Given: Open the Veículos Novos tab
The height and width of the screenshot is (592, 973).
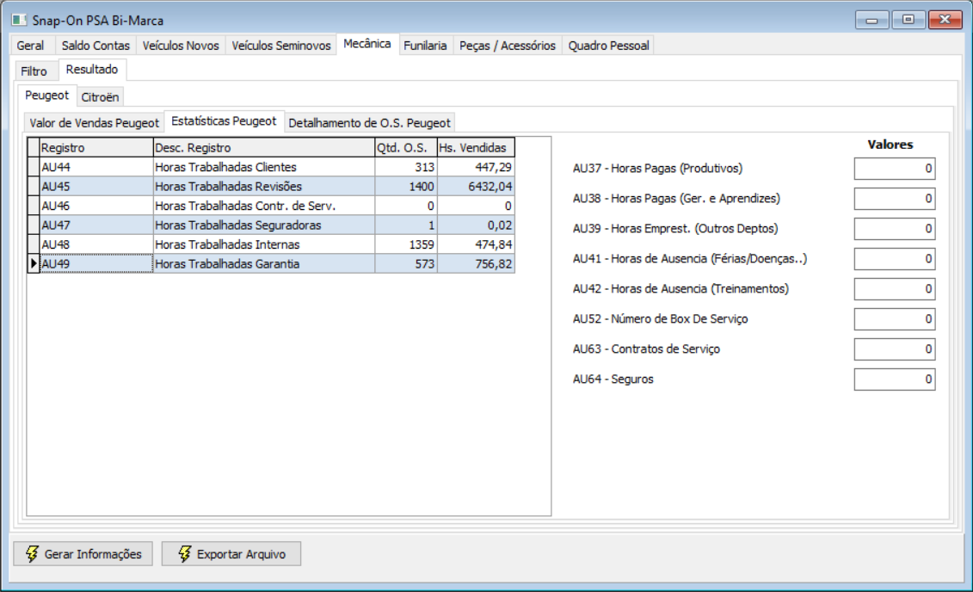Looking at the screenshot, I should (181, 46).
